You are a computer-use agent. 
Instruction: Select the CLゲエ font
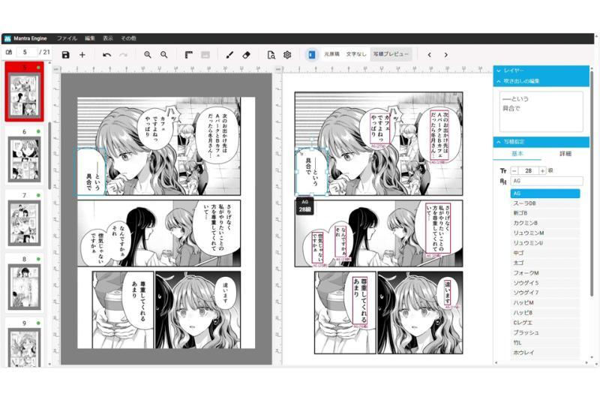(x=545, y=323)
